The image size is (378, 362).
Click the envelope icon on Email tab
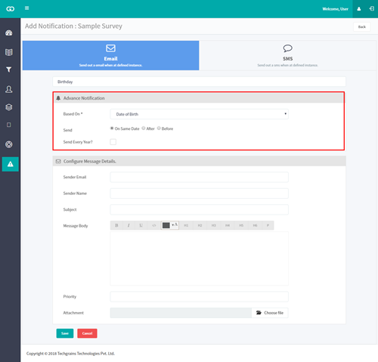tap(110, 48)
